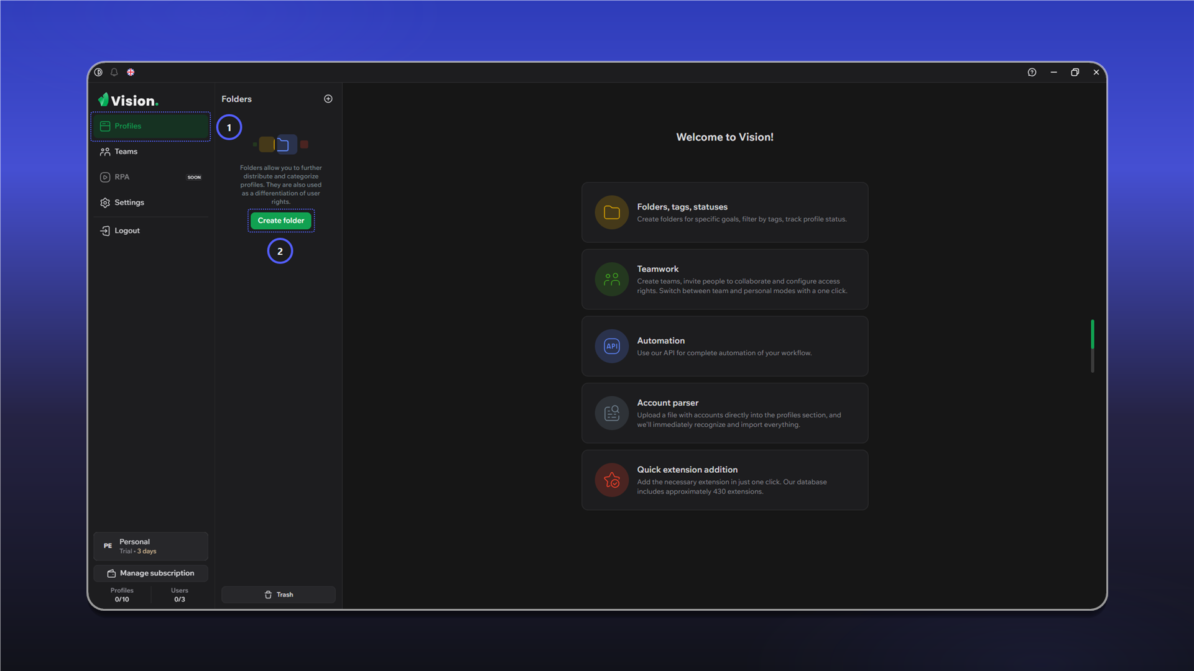Image resolution: width=1194 pixels, height=671 pixels.
Task: Select the RPA menu item
Action: tap(150, 177)
